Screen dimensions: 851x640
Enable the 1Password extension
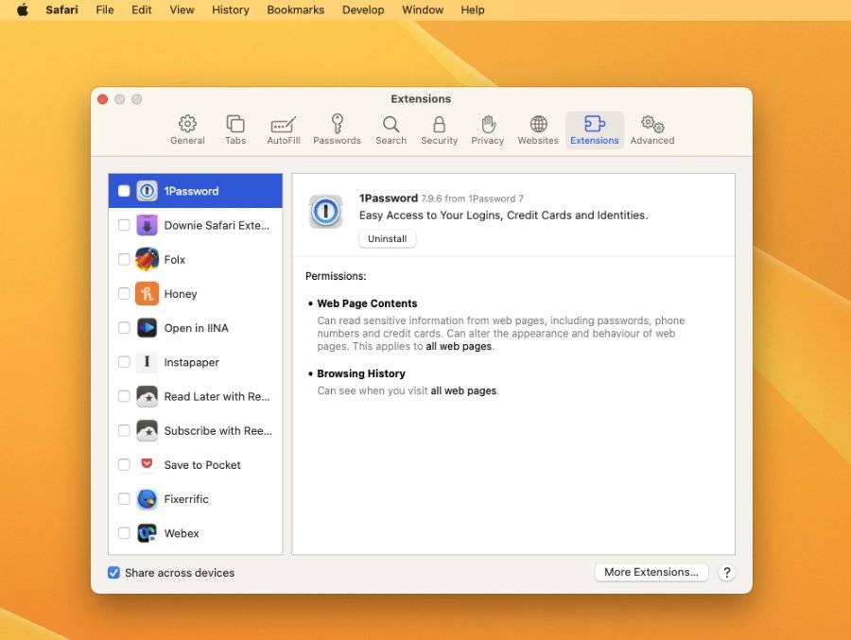[x=124, y=190]
